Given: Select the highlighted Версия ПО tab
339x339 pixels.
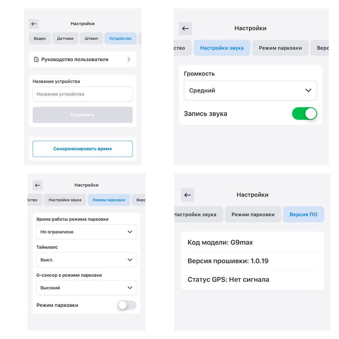Looking at the screenshot, I should [303, 214].
